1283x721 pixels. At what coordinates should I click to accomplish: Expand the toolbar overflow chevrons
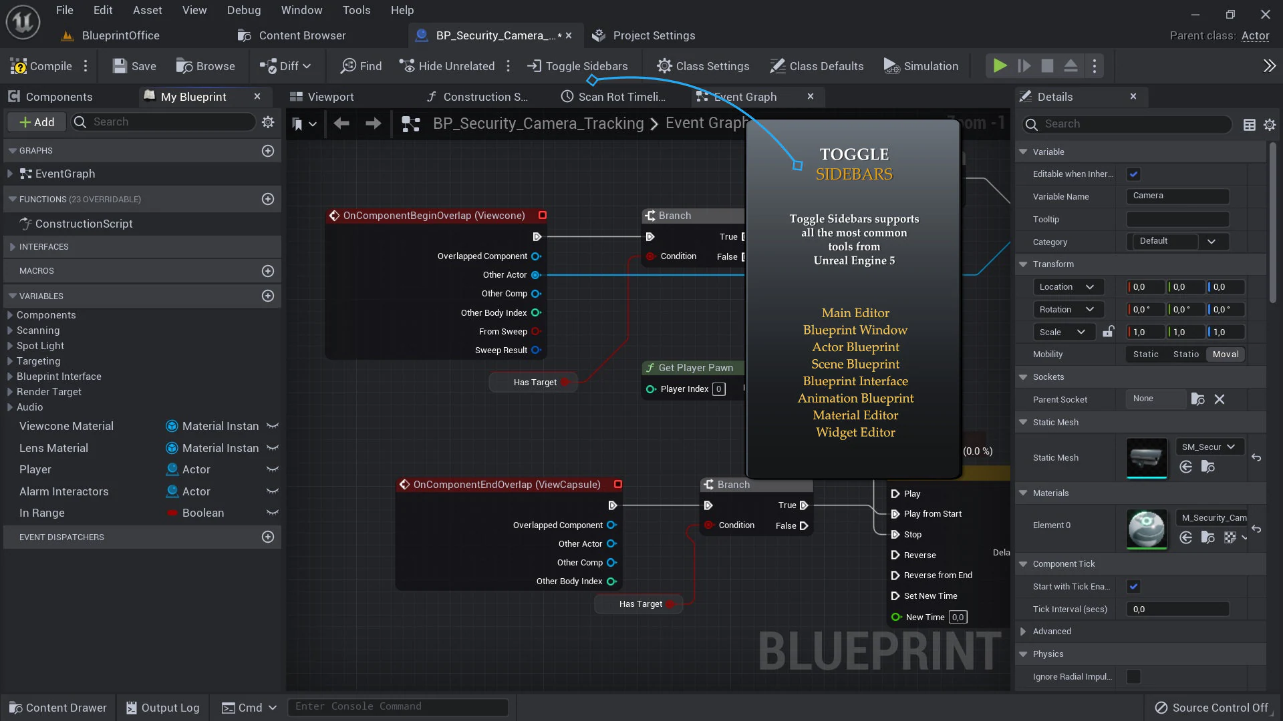point(1269,66)
